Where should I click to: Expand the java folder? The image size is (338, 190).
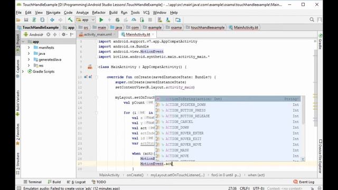29,54
